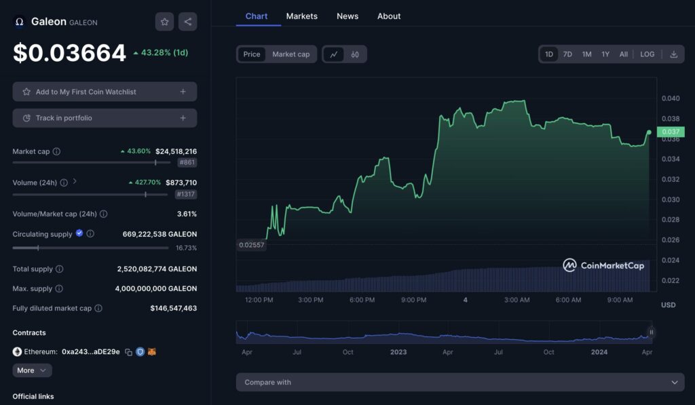The image size is (695, 405).
Task: Click the circulating supply progress bar
Action: pos(90,248)
